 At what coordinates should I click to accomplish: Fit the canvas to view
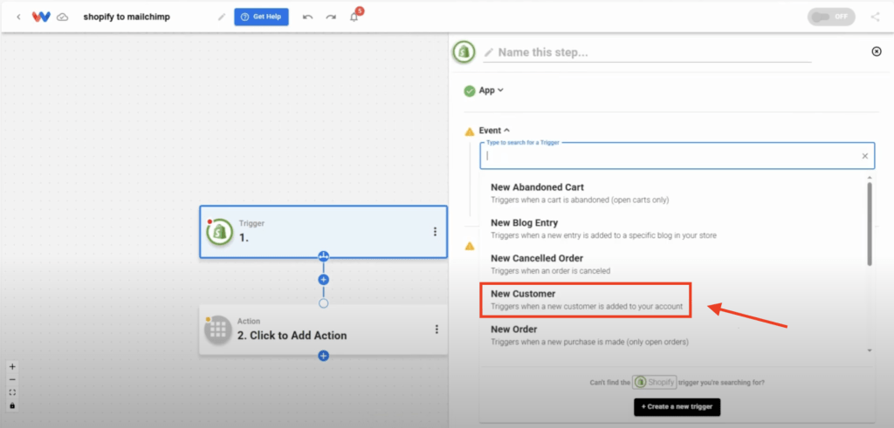tap(12, 393)
